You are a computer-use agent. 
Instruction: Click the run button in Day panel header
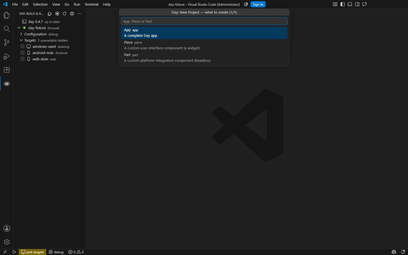click(50, 14)
